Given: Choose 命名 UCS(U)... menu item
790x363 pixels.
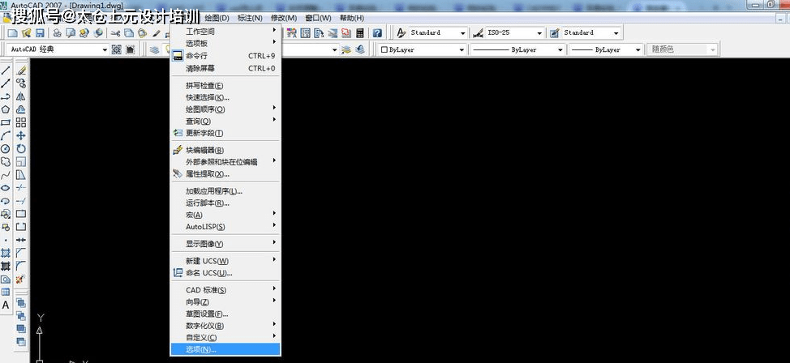Looking at the screenshot, I should (225, 273).
